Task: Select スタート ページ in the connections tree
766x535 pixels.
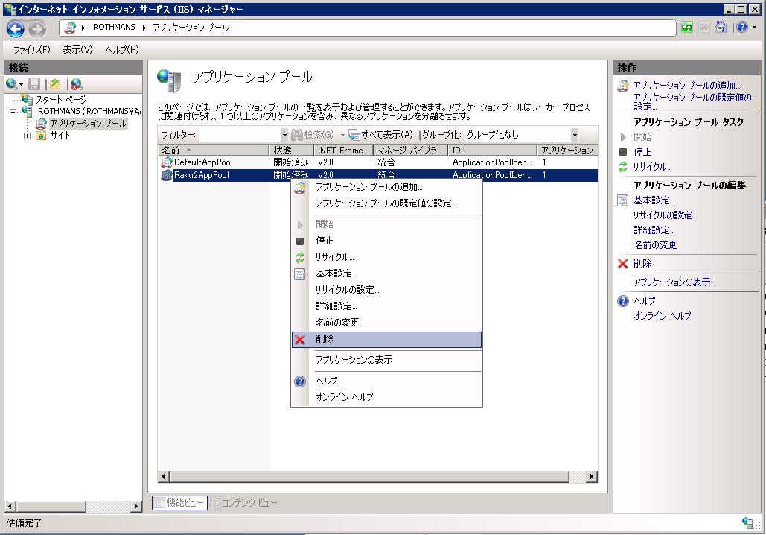Action: 62,99
